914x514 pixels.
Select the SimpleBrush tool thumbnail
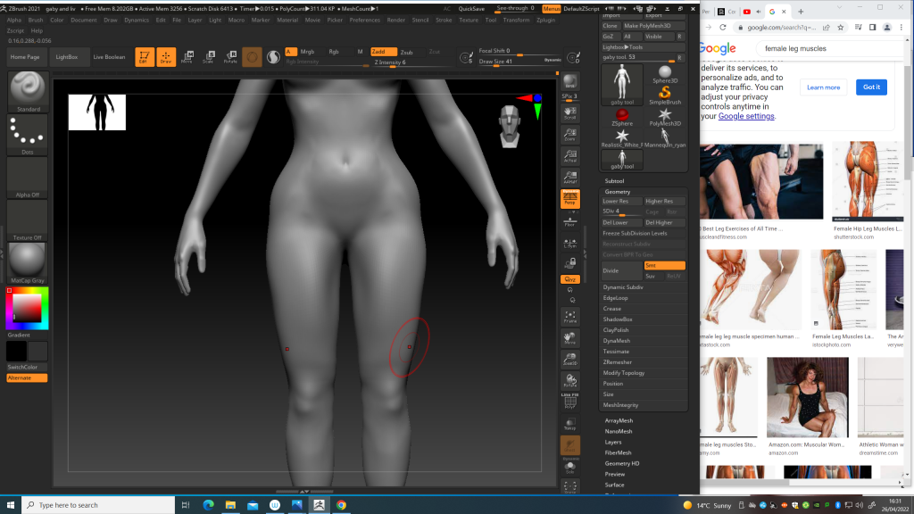point(665,95)
